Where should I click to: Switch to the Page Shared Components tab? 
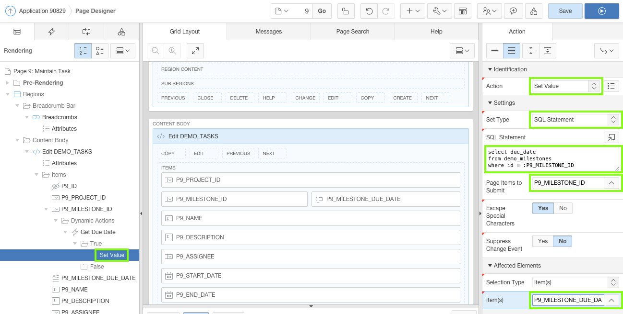coord(121,32)
